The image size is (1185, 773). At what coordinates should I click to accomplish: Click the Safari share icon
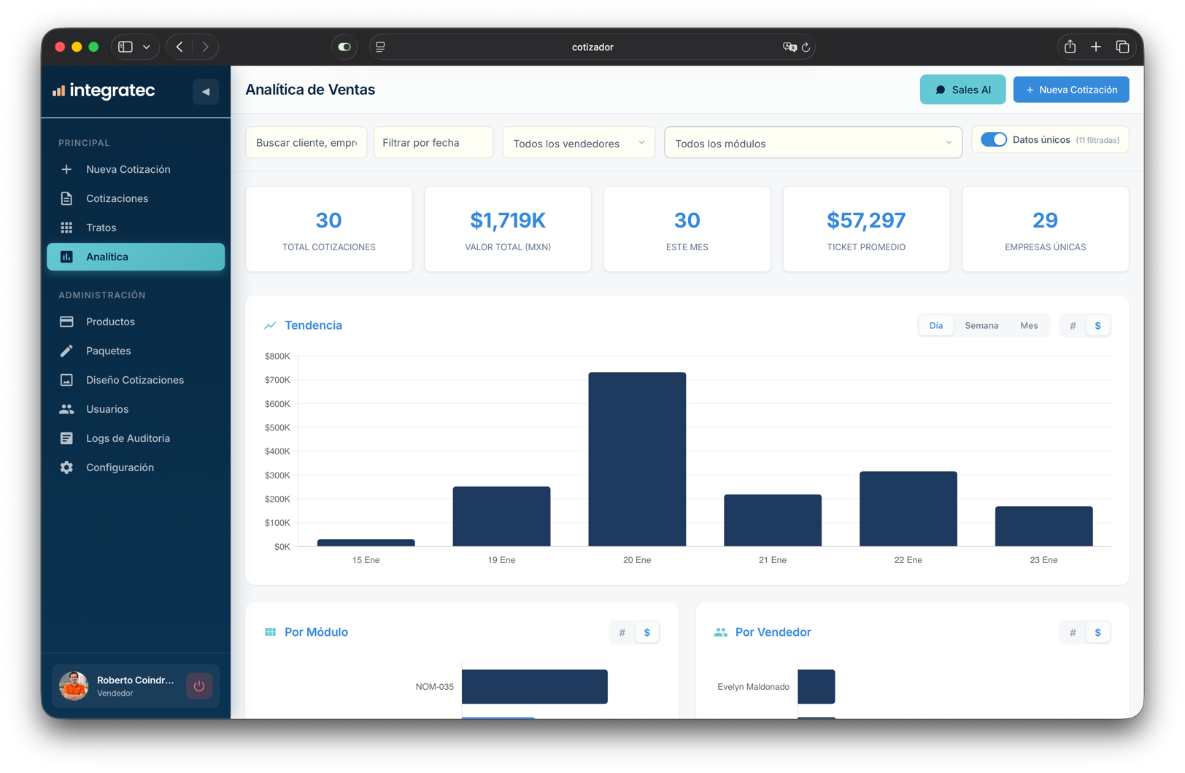[1070, 47]
